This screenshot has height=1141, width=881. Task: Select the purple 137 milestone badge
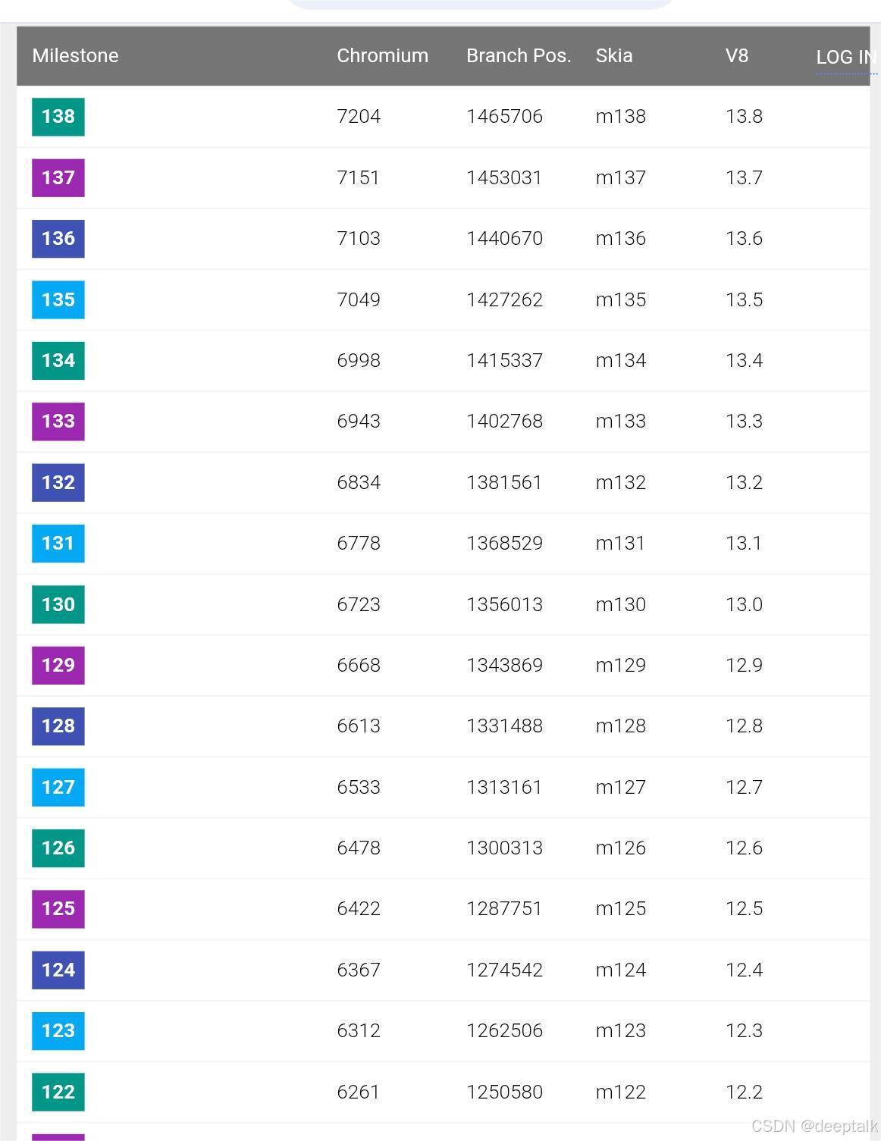[x=58, y=177]
